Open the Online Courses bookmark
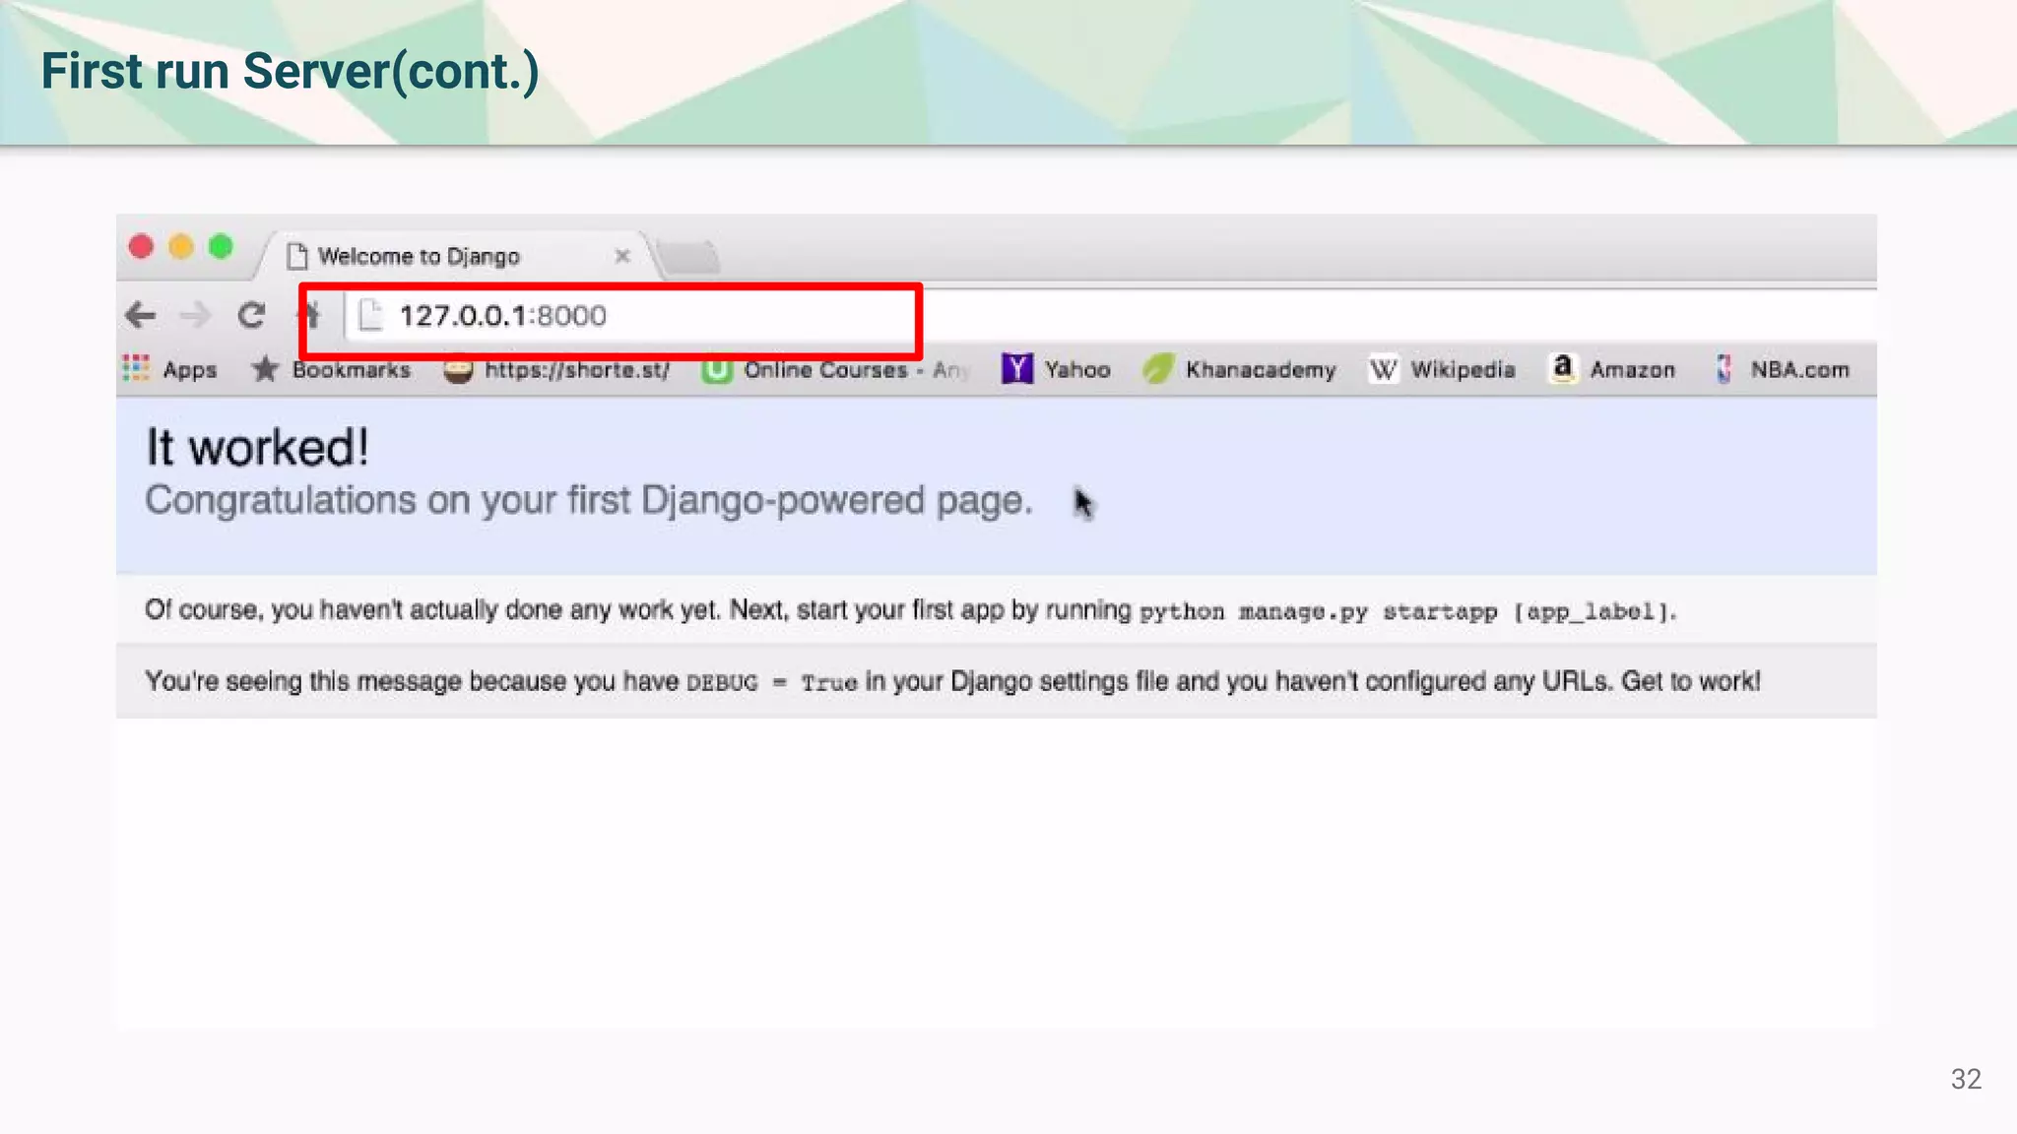2017x1134 pixels. (857, 370)
